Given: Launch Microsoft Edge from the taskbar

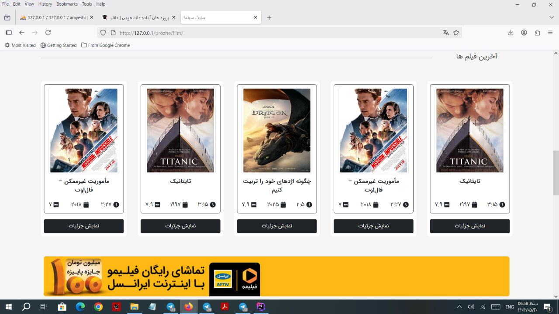Looking at the screenshot, I should coord(80,307).
